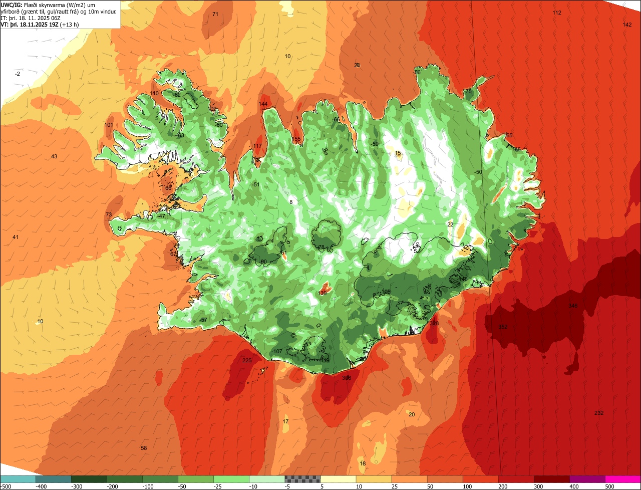This screenshot has height=490, width=641.
Task: Click the purple 400 to 500 legend swatch
Action: pyautogui.click(x=586, y=479)
